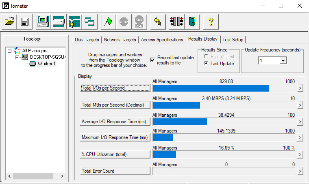Switch to the Disk Targets tab
309x184 pixels.
click(x=87, y=40)
